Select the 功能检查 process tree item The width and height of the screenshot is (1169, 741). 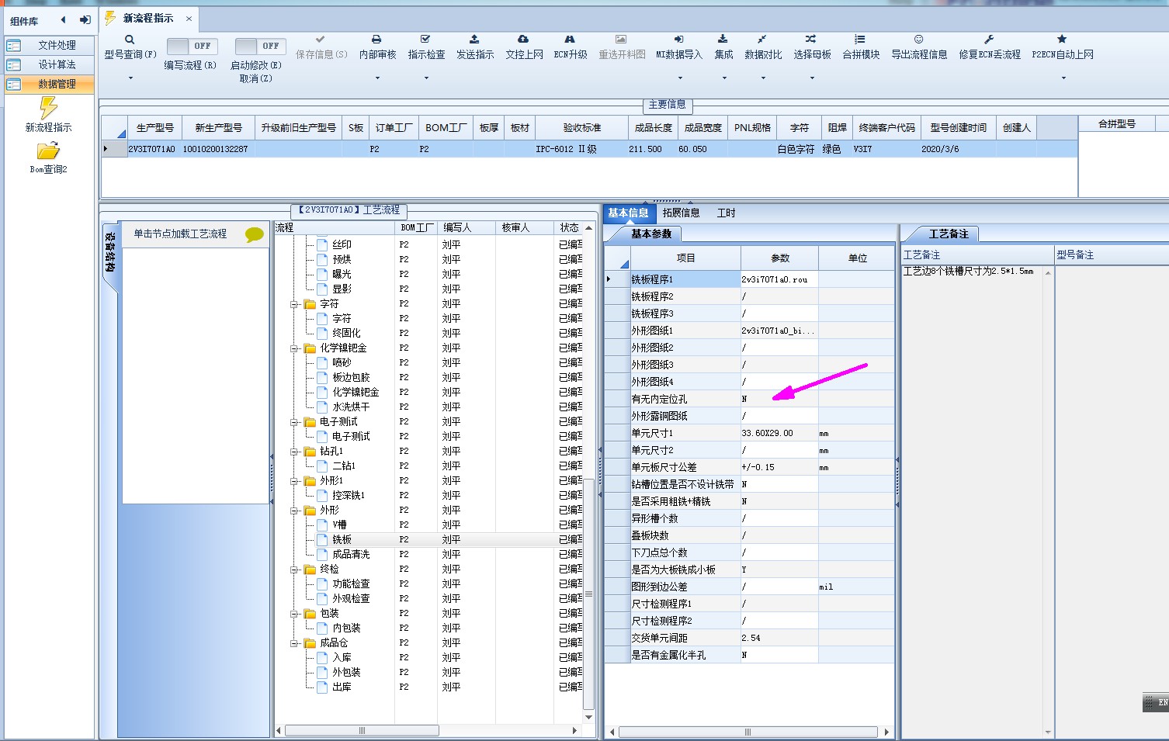pos(351,583)
